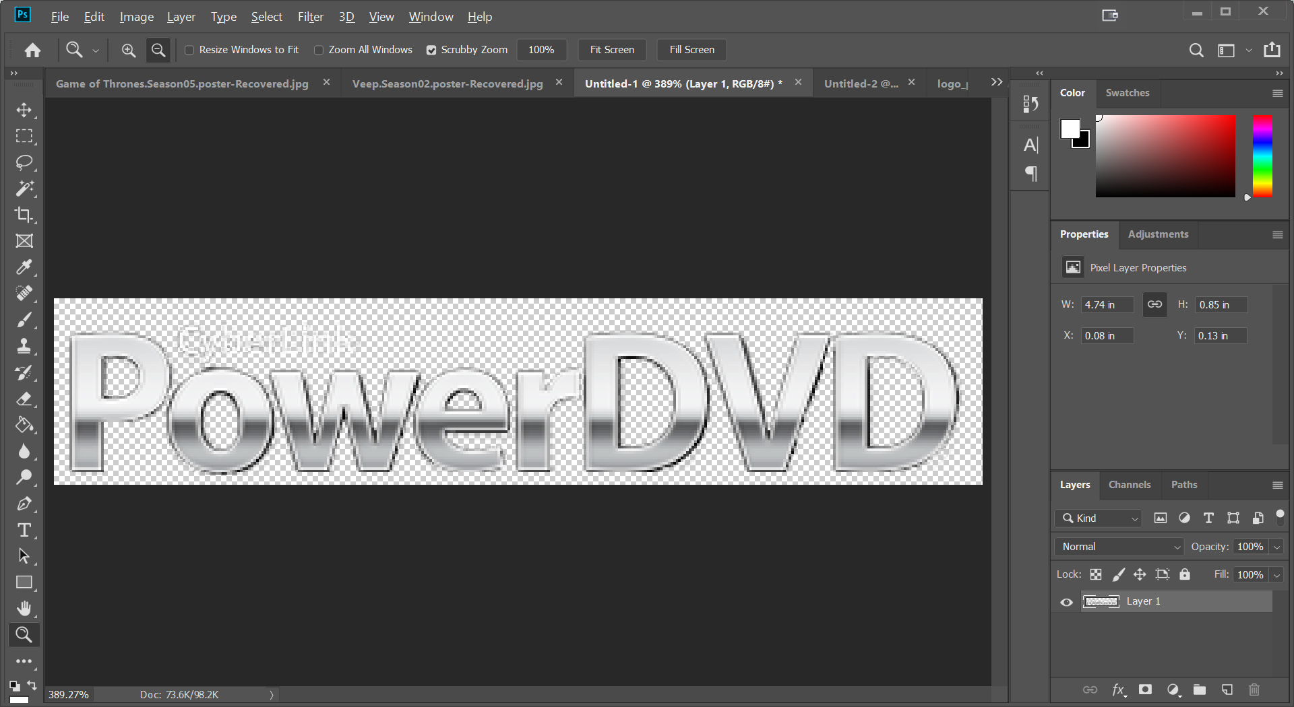Enable Resize Windows to Fit checkbox
1294x707 pixels.
[x=189, y=50]
